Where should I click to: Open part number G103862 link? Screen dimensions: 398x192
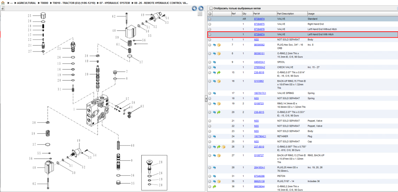(x=259, y=81)
